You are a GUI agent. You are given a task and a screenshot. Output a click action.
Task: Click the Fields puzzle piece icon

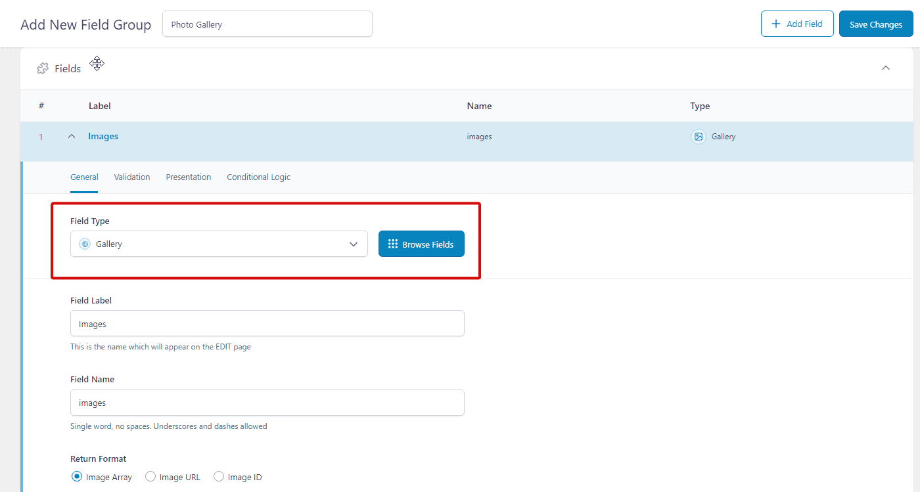(43, 68)
